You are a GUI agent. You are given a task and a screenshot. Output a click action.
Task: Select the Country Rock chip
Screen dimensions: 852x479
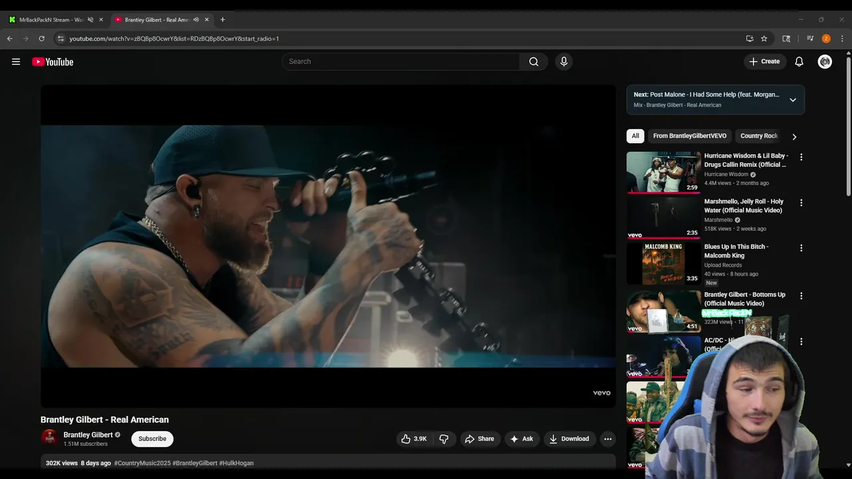pyautogui.click(x=759, y=136)
